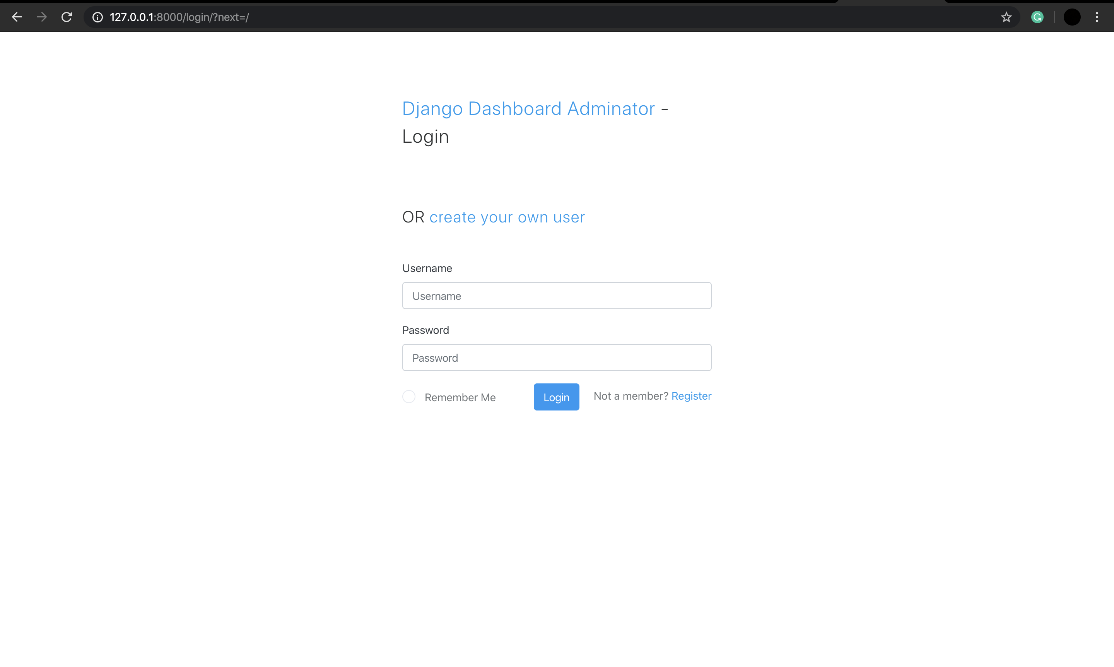This screenshot has width=1114, height=667.
Task: Open Chrome's three-dot menu
Action: point(1097,17)
